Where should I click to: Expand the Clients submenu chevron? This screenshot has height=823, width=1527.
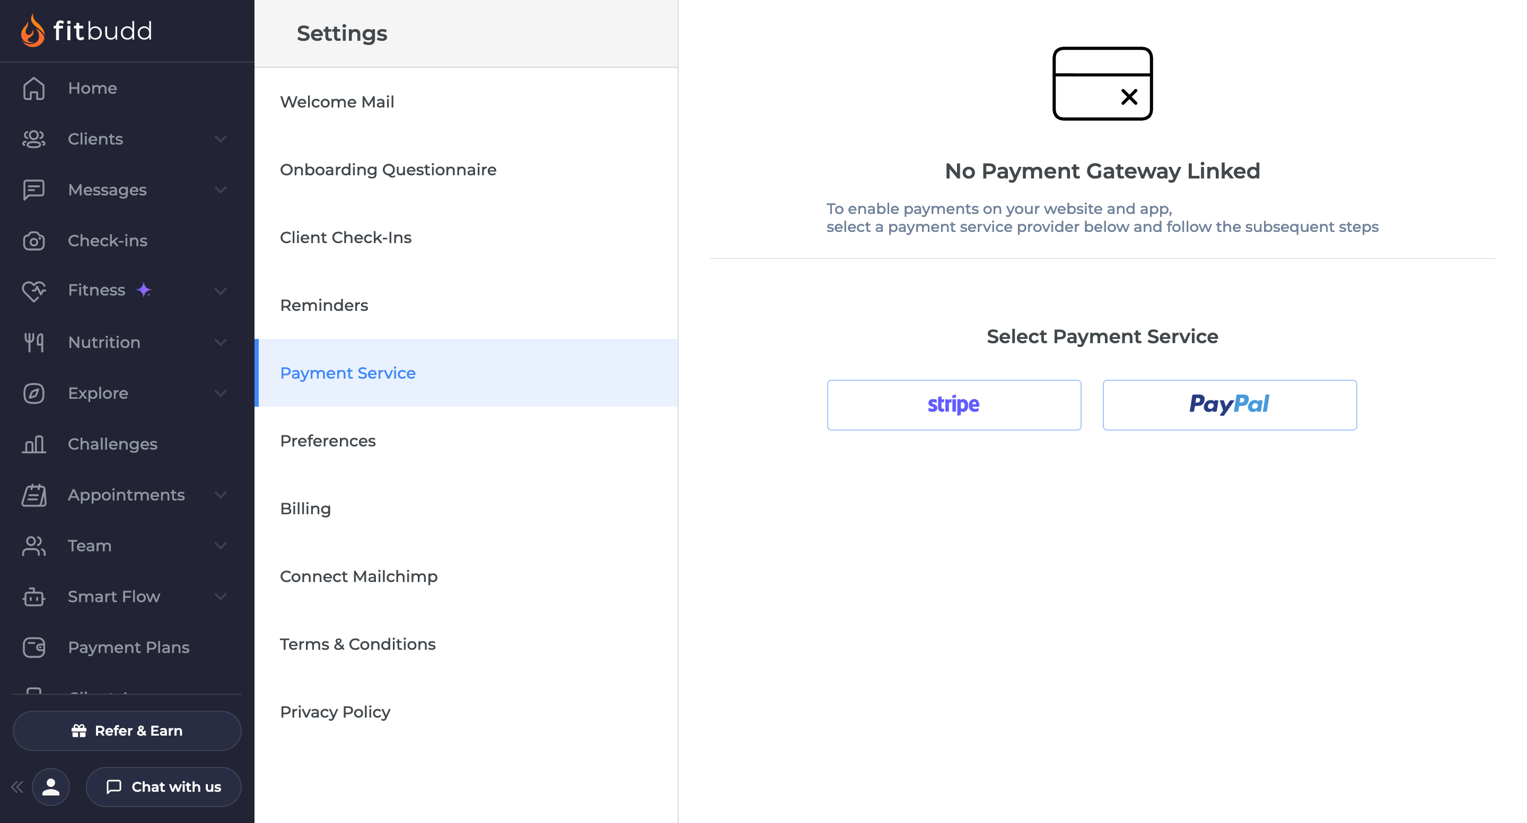coord(221,139)
